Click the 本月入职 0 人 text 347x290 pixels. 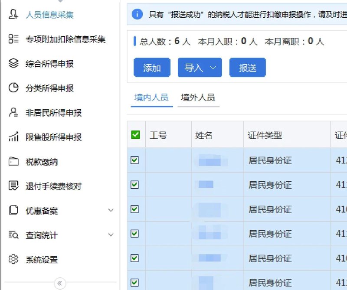(228, 41)
